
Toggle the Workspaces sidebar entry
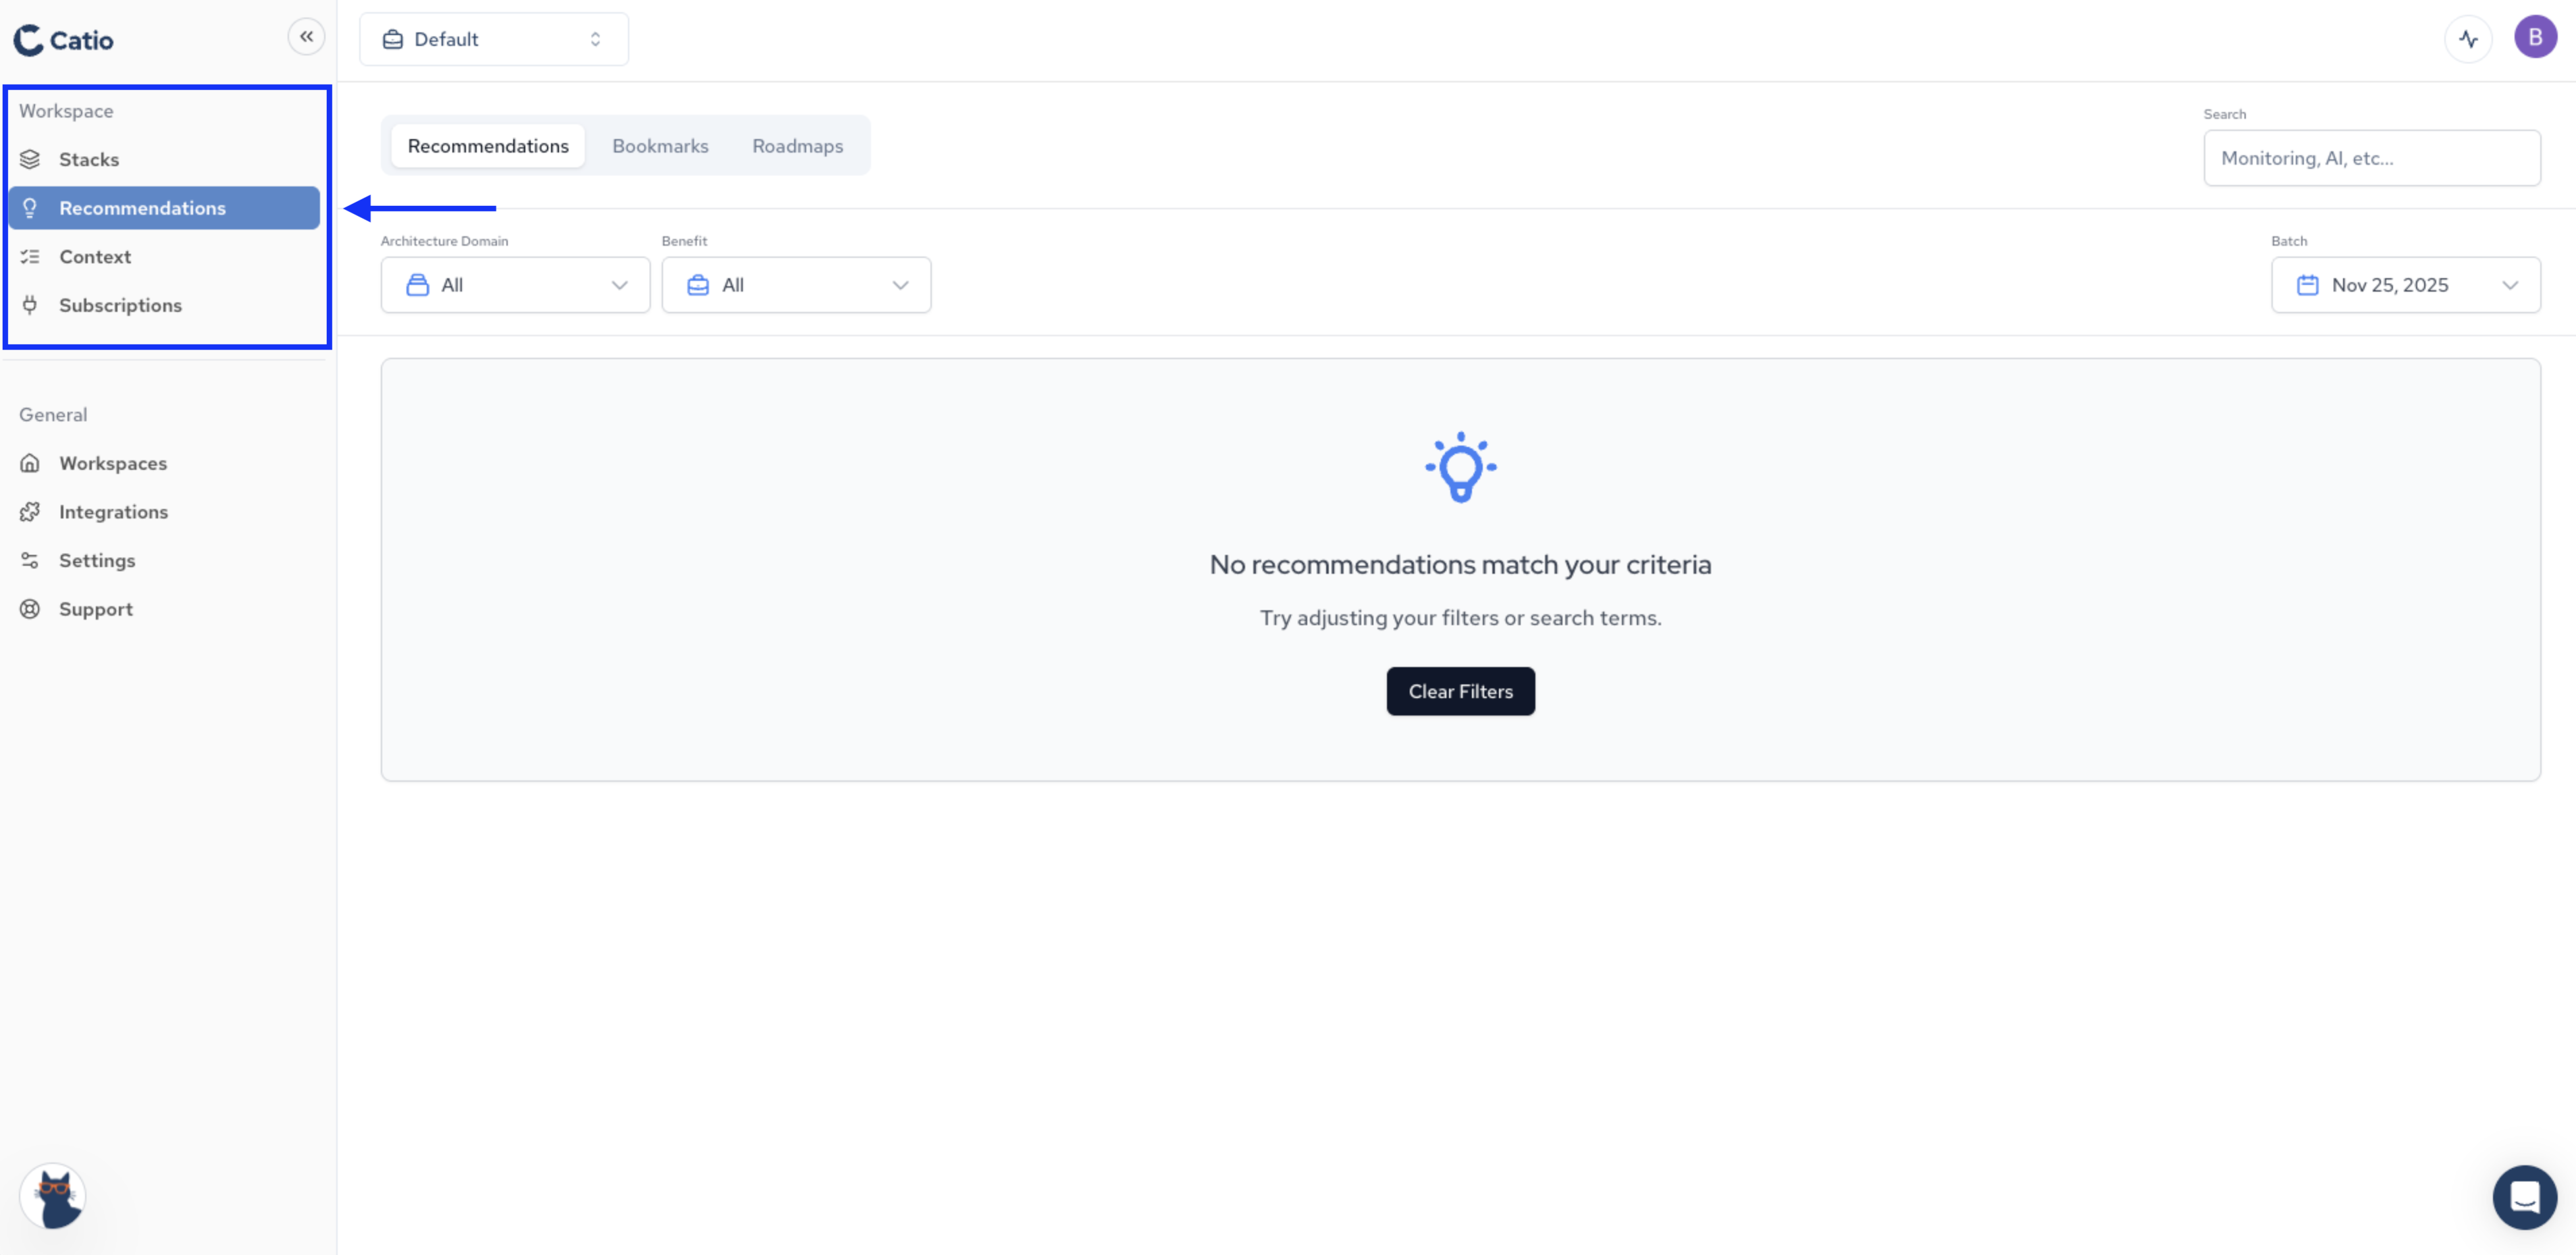click(113, 462)
